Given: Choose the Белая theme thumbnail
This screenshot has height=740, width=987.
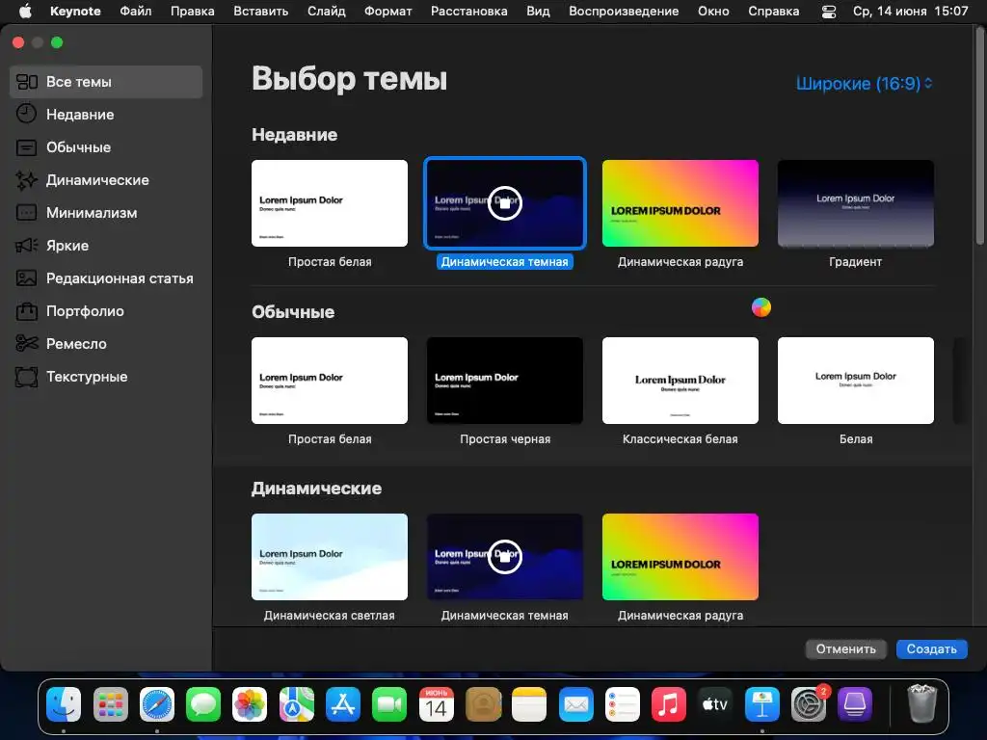Looking at the screenshot, I should (856, 381).
